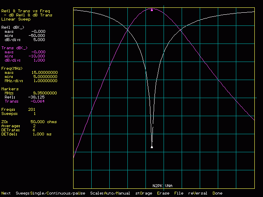Click the "- dB Refl & dB Trans" subtitle
Screen dimensions: 263x197
[28, 15]
